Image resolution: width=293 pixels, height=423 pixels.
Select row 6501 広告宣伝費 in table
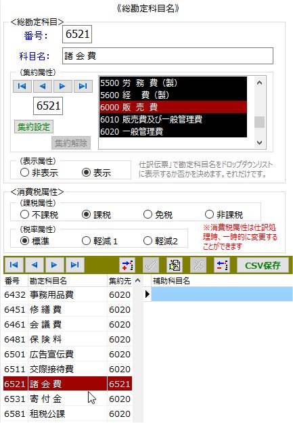[68, 354]
